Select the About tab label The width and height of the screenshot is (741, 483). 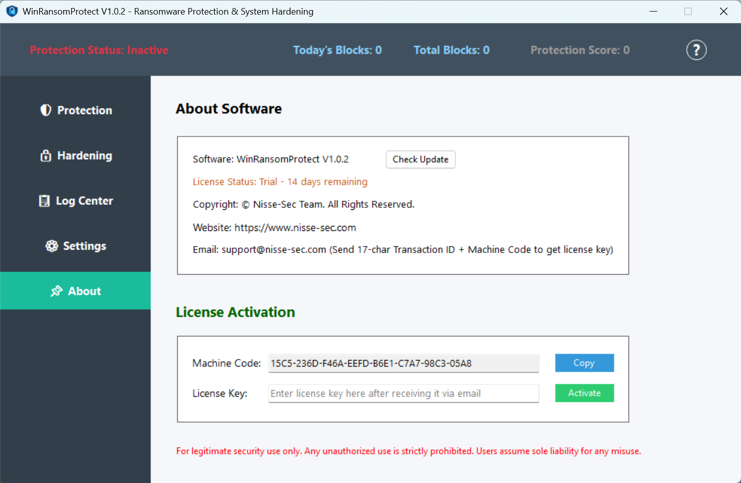[x=85, y=291]
